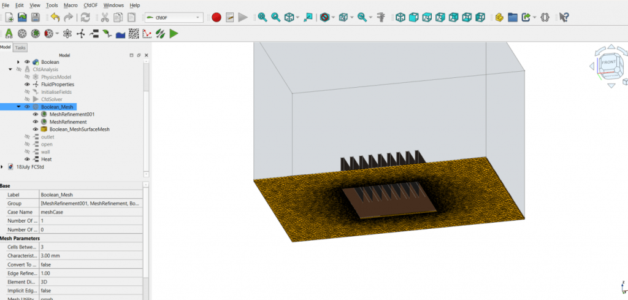The height and width of the screenshot is (300, 628).
Task: Click the What's This help cursor icon
Action: 564,17
